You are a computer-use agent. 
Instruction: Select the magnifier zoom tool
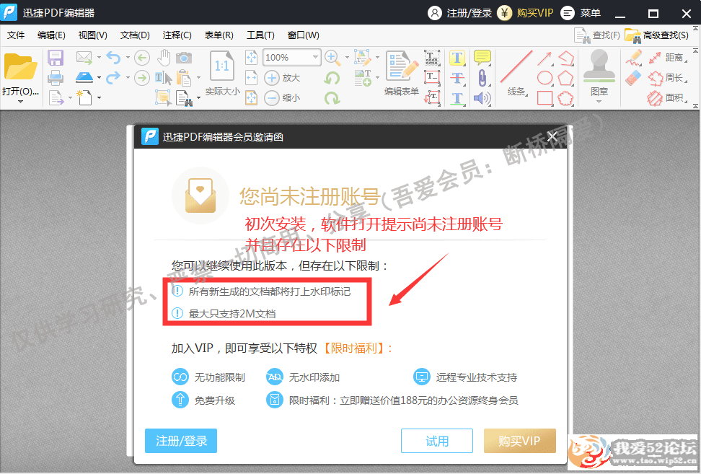click(x=332, y=57)
